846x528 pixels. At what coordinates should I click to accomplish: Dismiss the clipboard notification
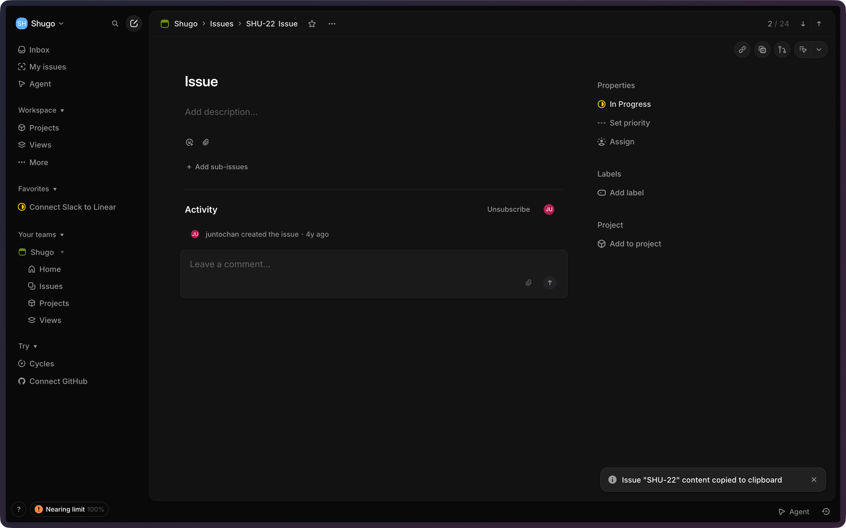click(x=814, y=480)
